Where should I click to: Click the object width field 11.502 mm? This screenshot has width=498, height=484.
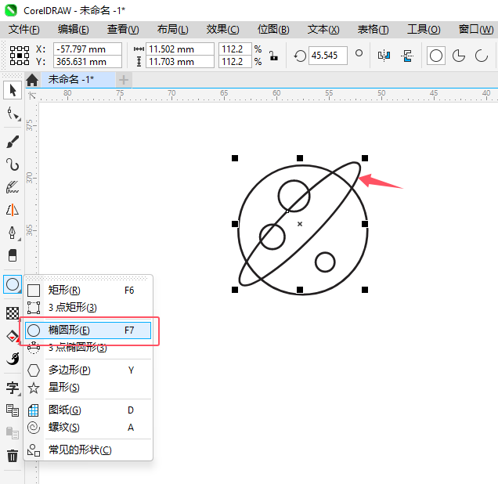[180, 49]
